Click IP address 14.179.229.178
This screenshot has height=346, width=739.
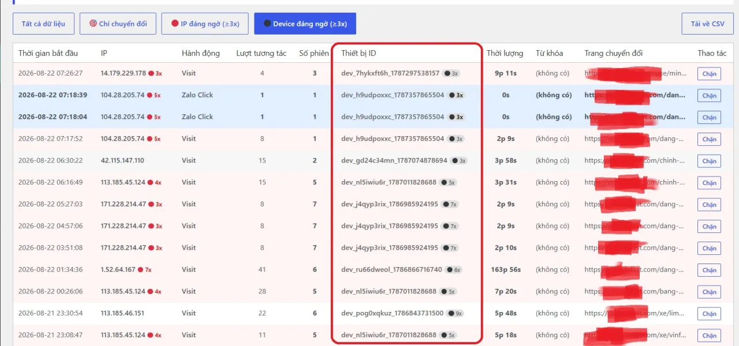[x=124, y=73]
